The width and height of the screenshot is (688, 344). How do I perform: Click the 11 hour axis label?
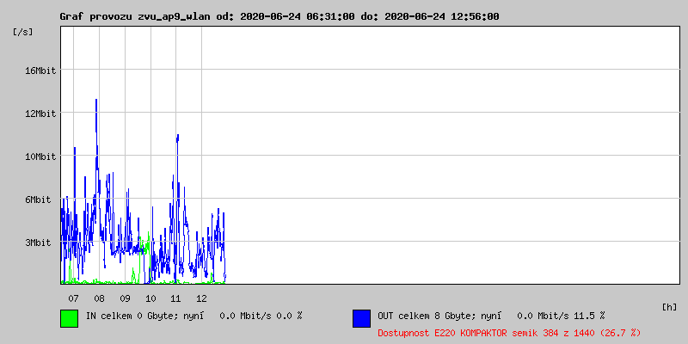tap(175, 298)
